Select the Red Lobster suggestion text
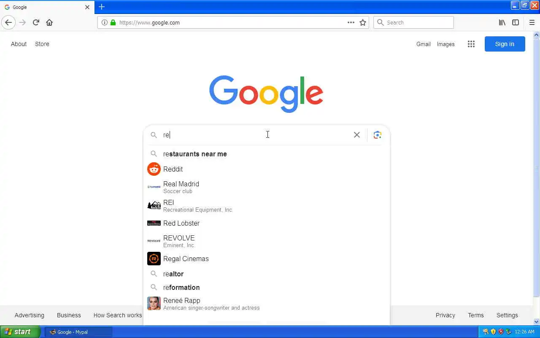This screenshot has height=338, width=540. click(x=181, y=223)
